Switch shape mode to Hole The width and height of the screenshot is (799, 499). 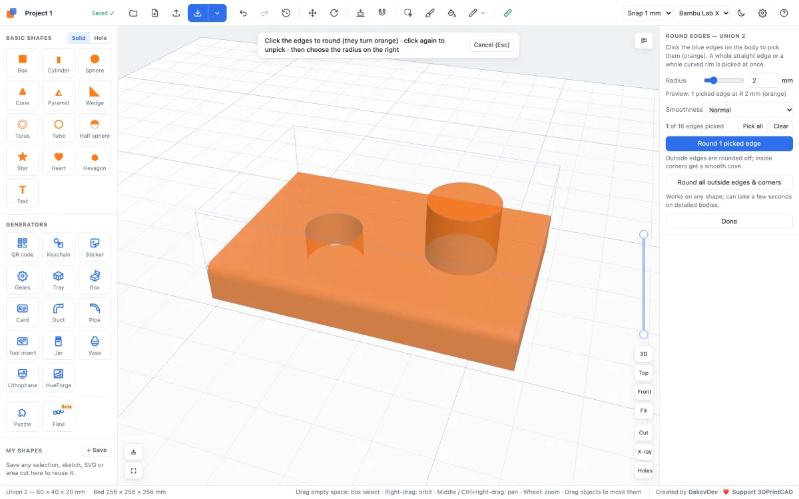pos(101,38)
